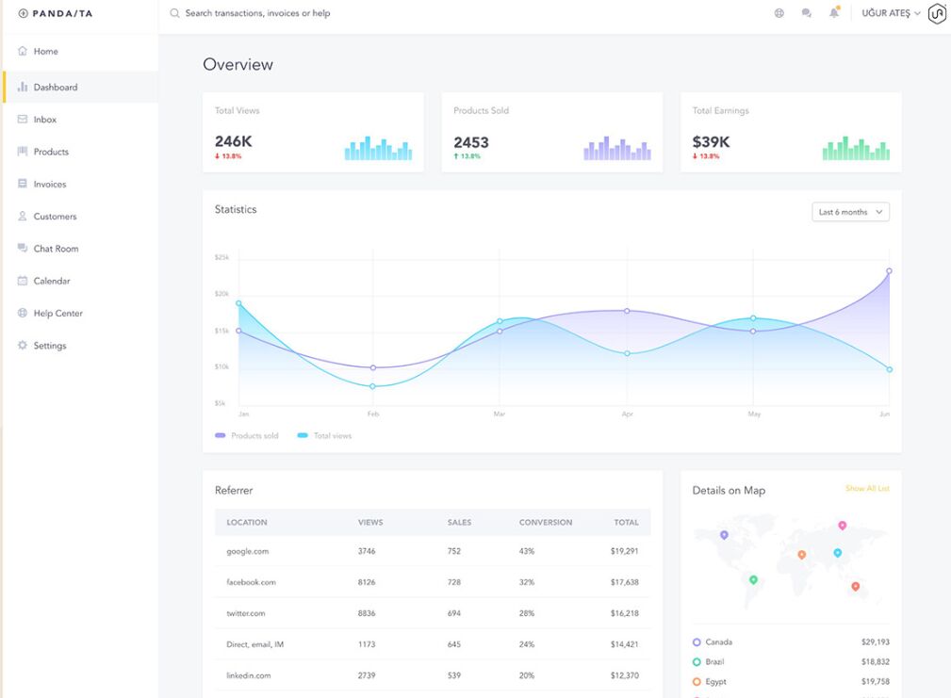
Task: Click the purple Canada legend dot
Action: pyautogui.click(x=695, y=641)
